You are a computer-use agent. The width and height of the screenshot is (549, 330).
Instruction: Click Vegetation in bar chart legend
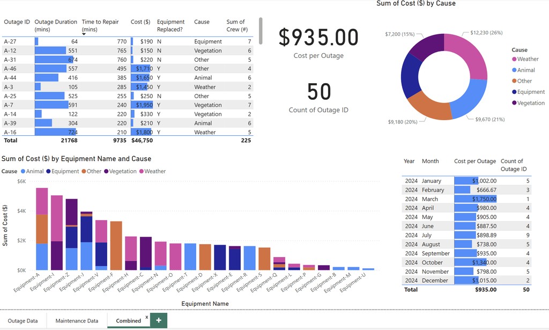coord(120,171)
